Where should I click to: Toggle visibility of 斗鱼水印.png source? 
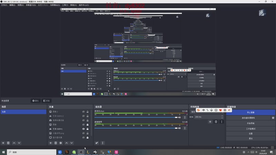click(x=83, y=133)
